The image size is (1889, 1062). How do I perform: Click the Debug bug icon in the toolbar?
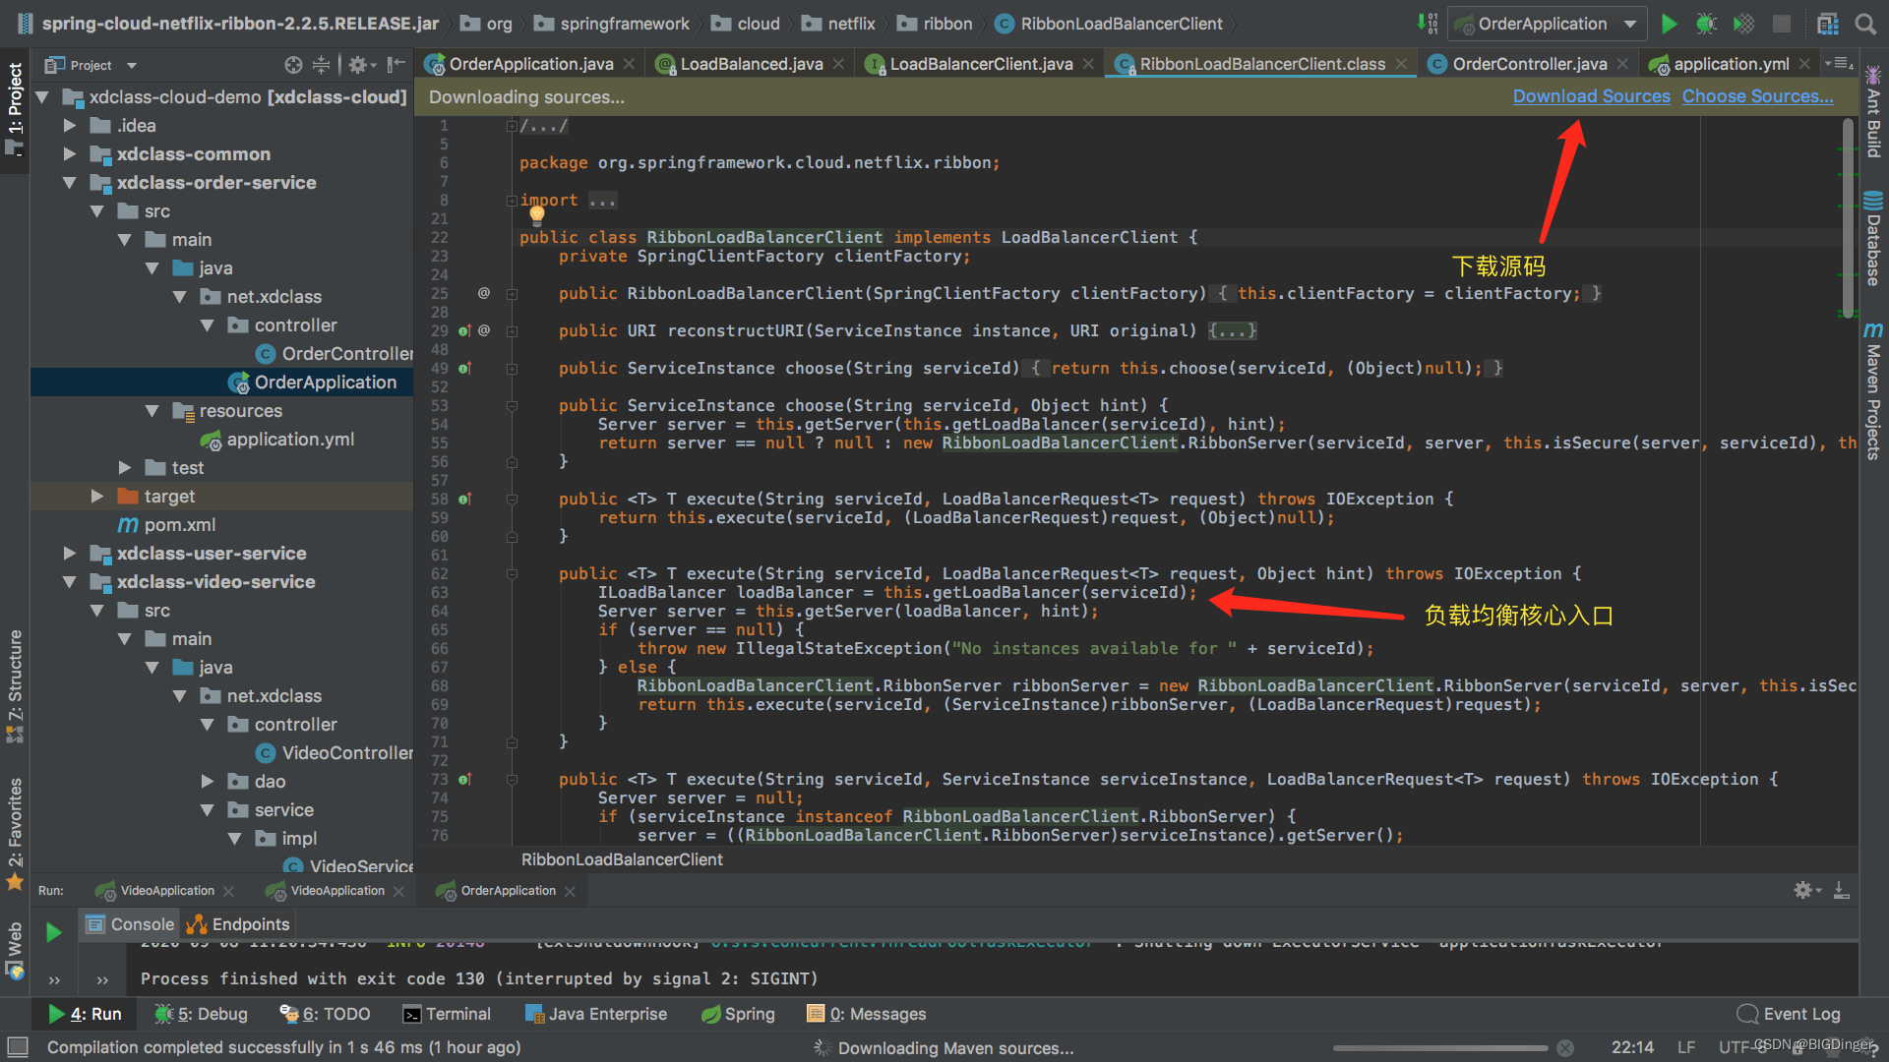point(1706,24)
